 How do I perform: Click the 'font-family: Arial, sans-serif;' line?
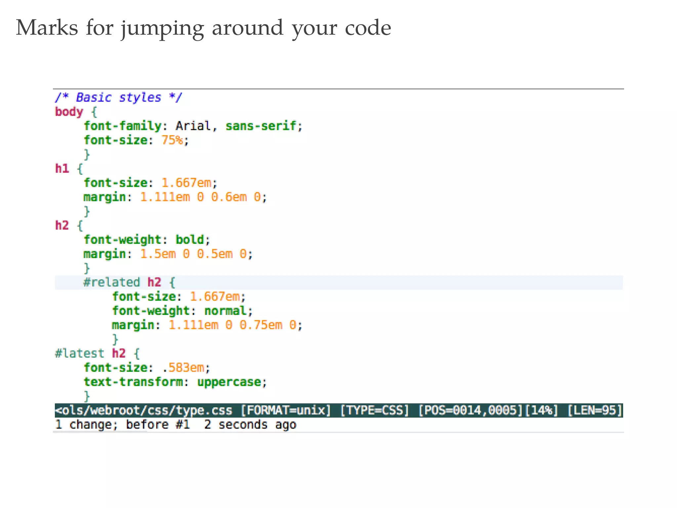[193, 126]
